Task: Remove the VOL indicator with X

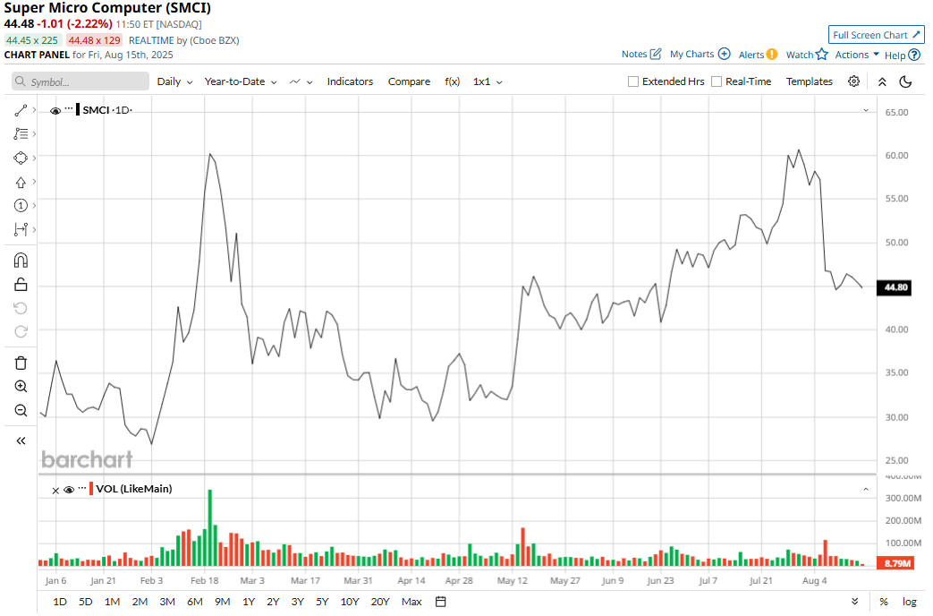Action: (x=55, y=491)
